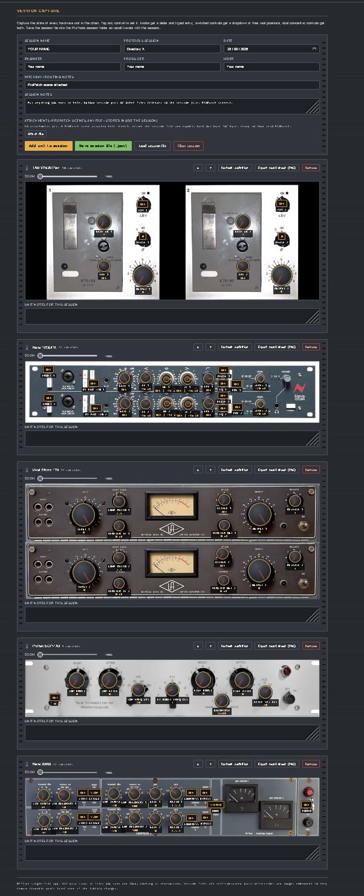The image size is (364, 896).
Task: Click the Session Notes text area
Action: (172, 107)
